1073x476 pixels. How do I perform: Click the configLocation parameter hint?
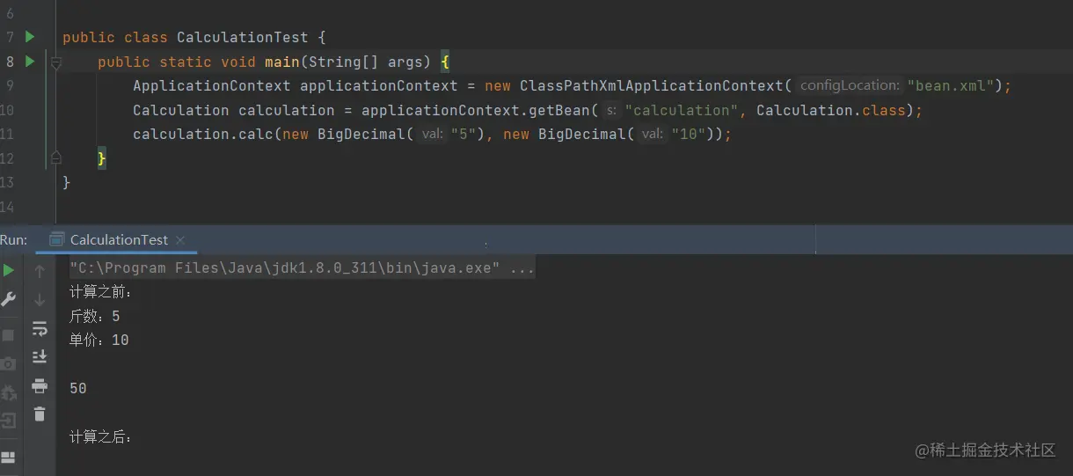click(x=850, y=86)
